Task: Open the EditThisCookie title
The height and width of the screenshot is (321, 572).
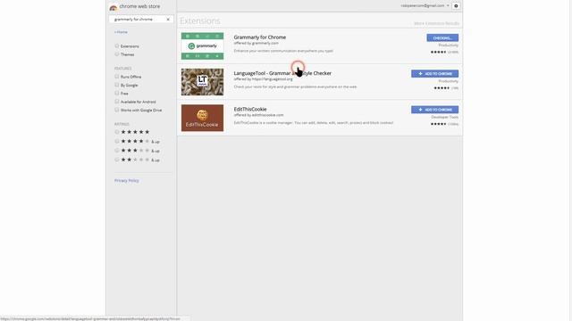Action: 250,109
